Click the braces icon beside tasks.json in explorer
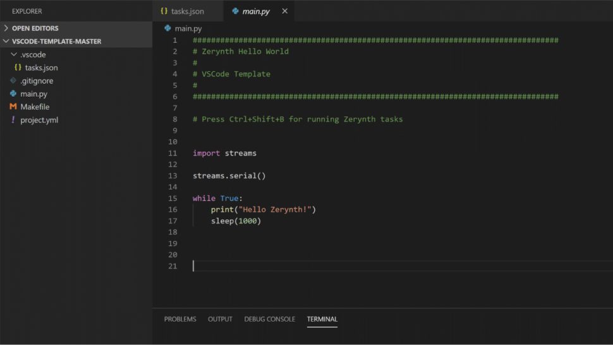Viewport: 613px width, 345px height. click(18, 67)
